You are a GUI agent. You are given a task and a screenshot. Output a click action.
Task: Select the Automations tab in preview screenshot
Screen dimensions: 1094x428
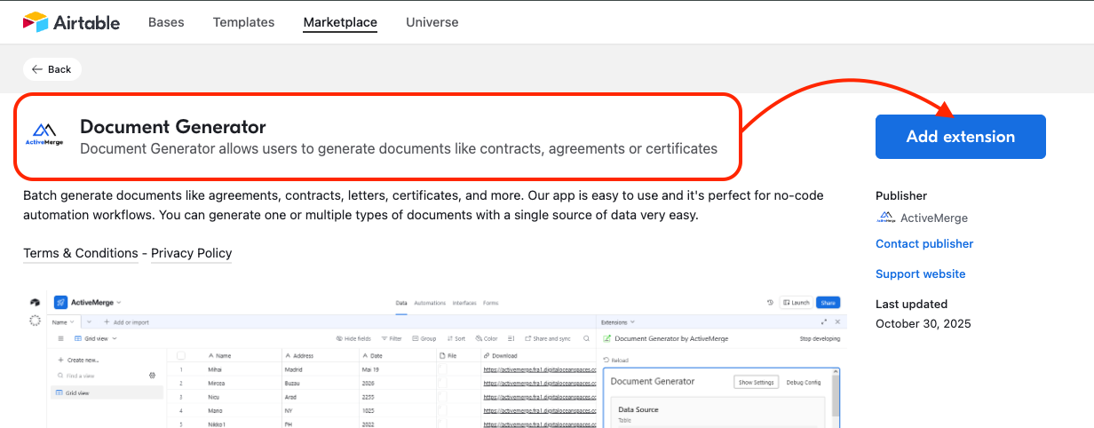coord(430,303)
